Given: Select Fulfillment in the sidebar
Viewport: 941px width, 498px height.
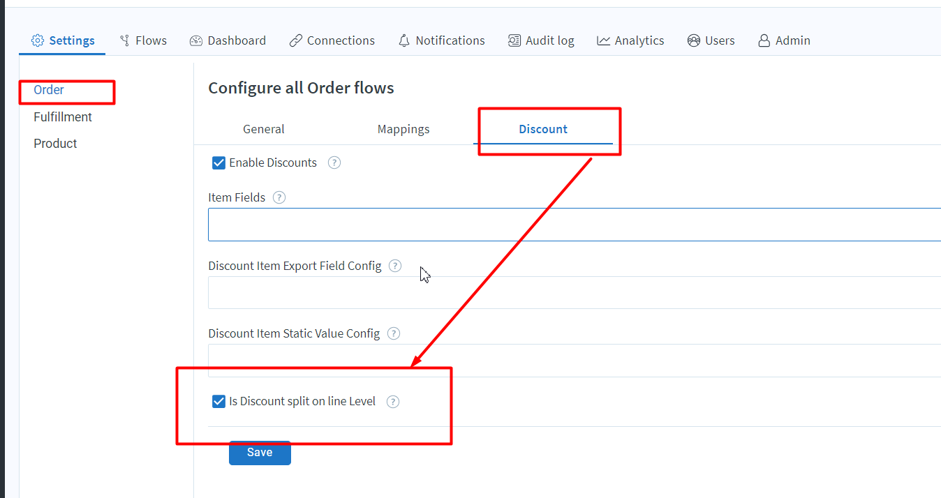Looking at the screenshot, I should pyautogui.click(x=63, y=117).
